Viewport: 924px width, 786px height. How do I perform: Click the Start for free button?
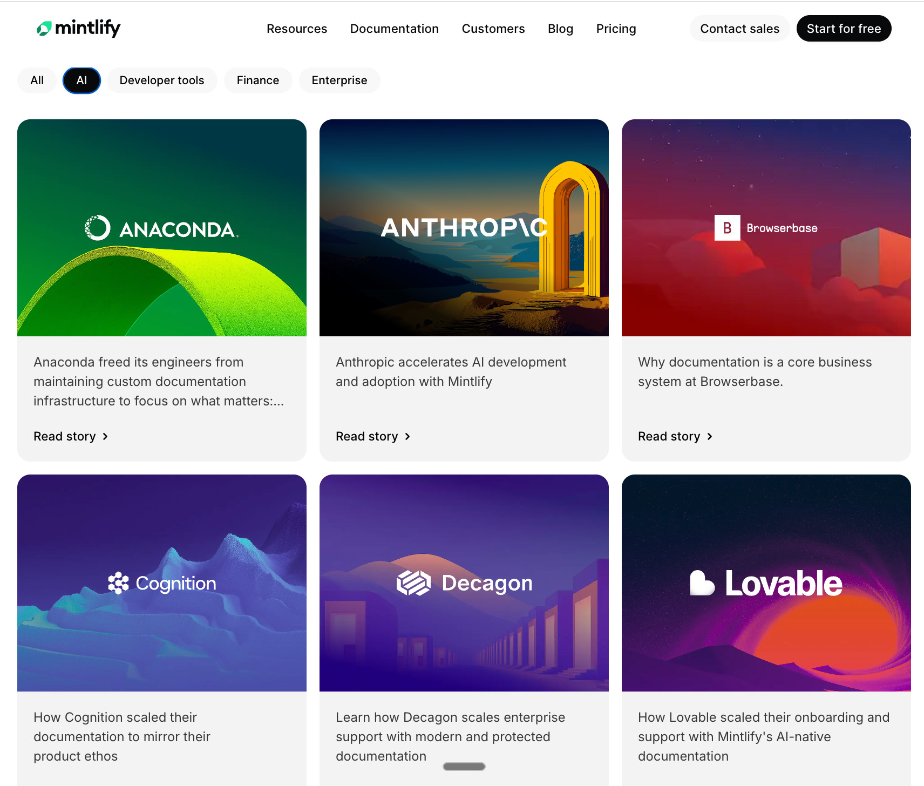[x=844, y=29]
